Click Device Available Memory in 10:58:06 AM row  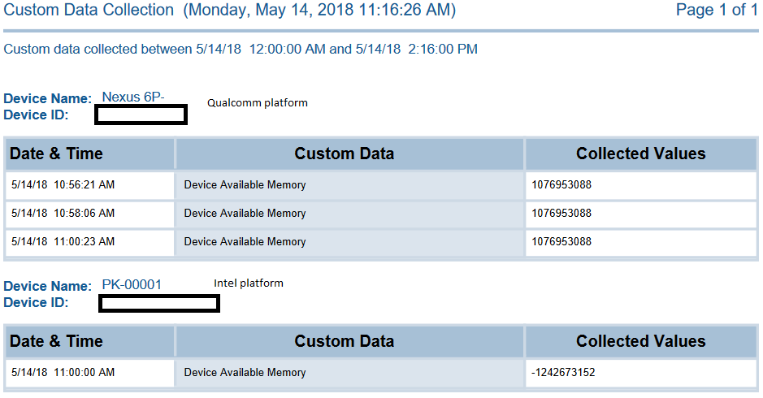tap(245, 214)
